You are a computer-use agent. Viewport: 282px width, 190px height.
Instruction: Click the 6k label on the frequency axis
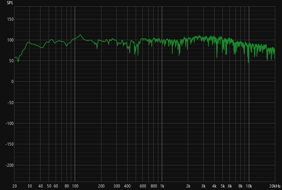click(230, 186)
